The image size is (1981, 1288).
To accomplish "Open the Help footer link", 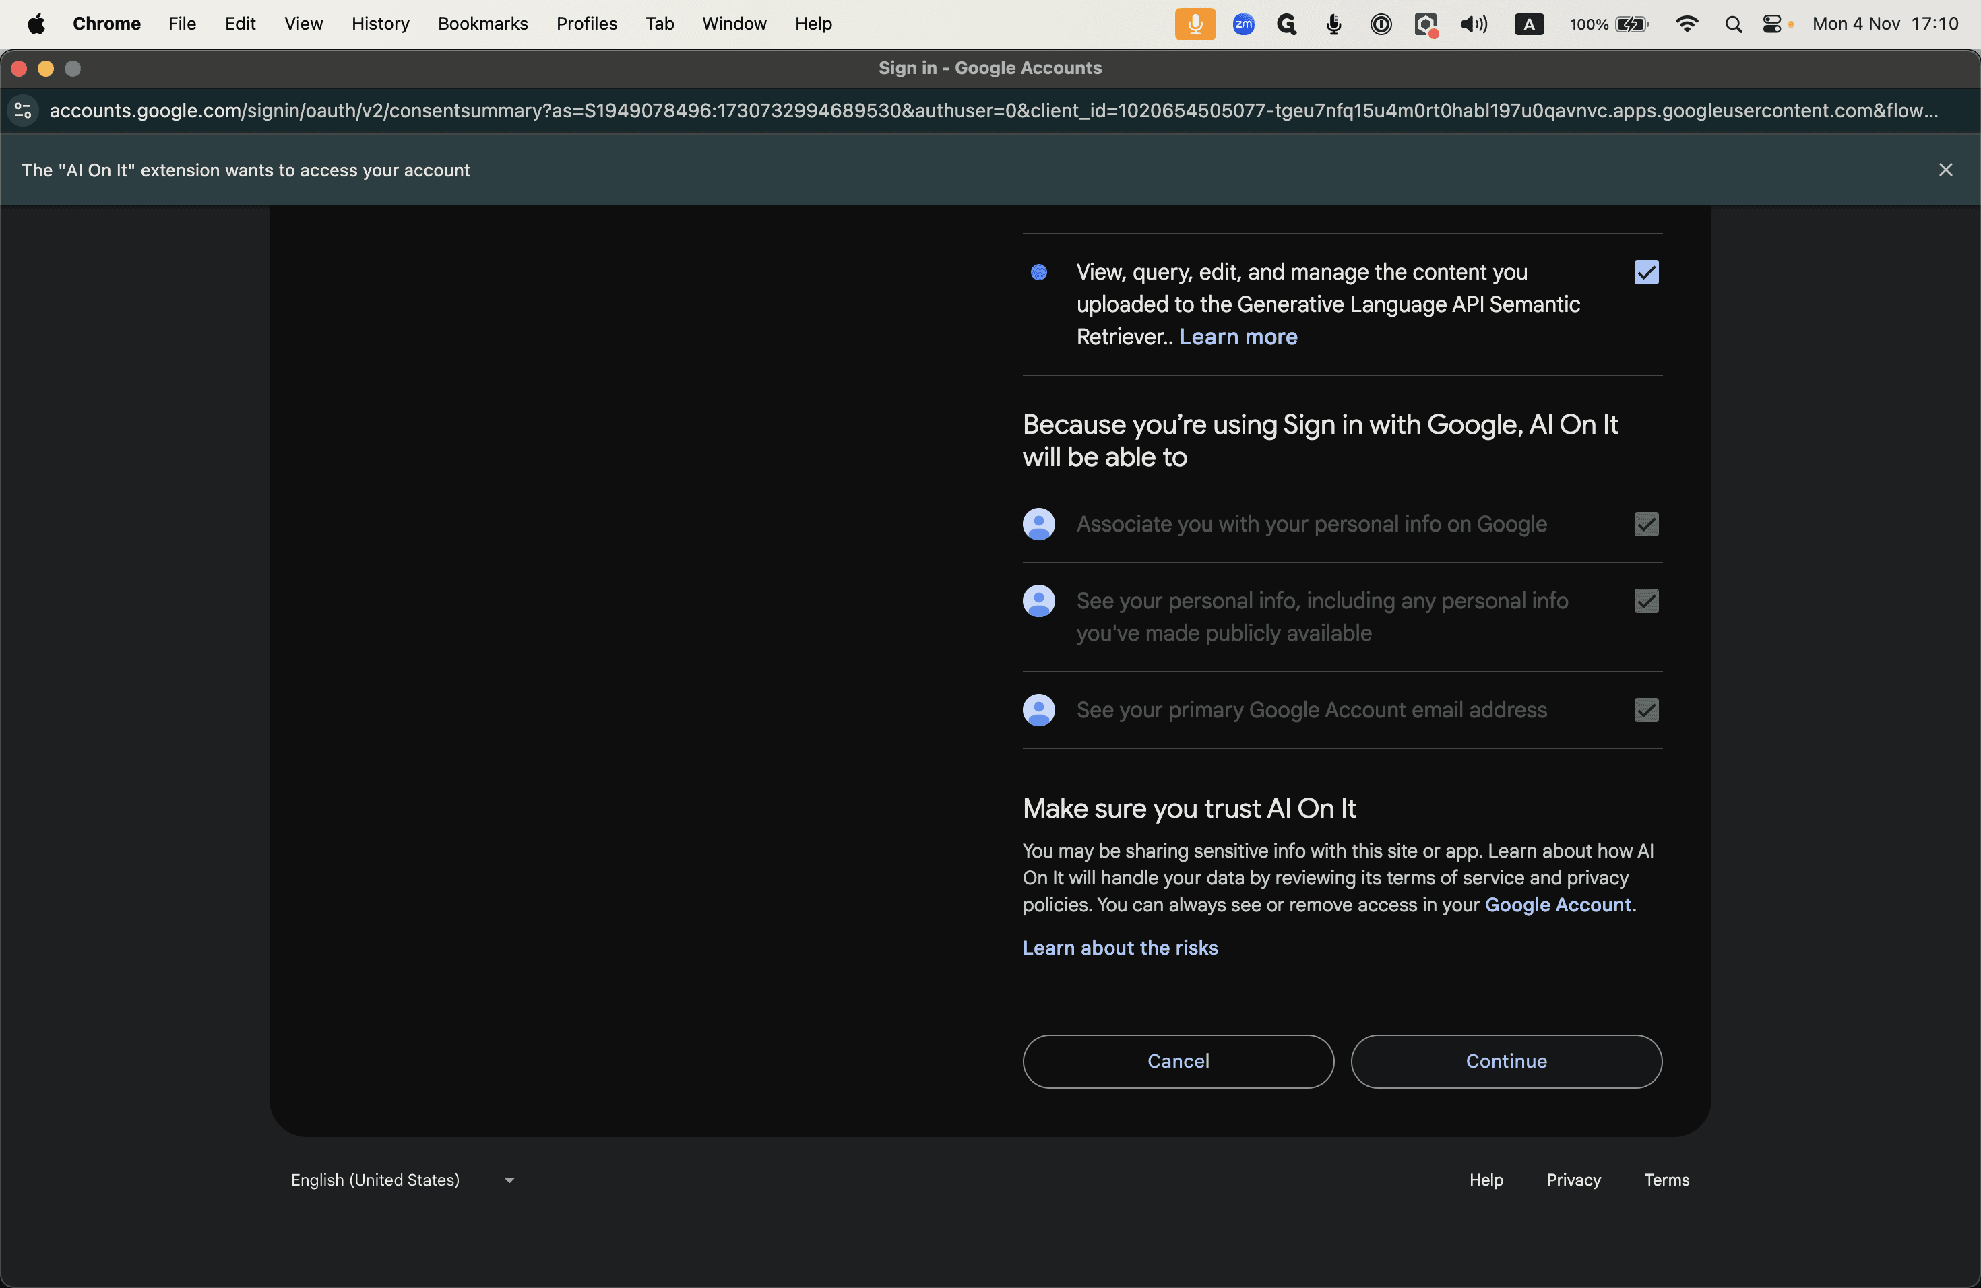I will click(x=1486, y=1180).
